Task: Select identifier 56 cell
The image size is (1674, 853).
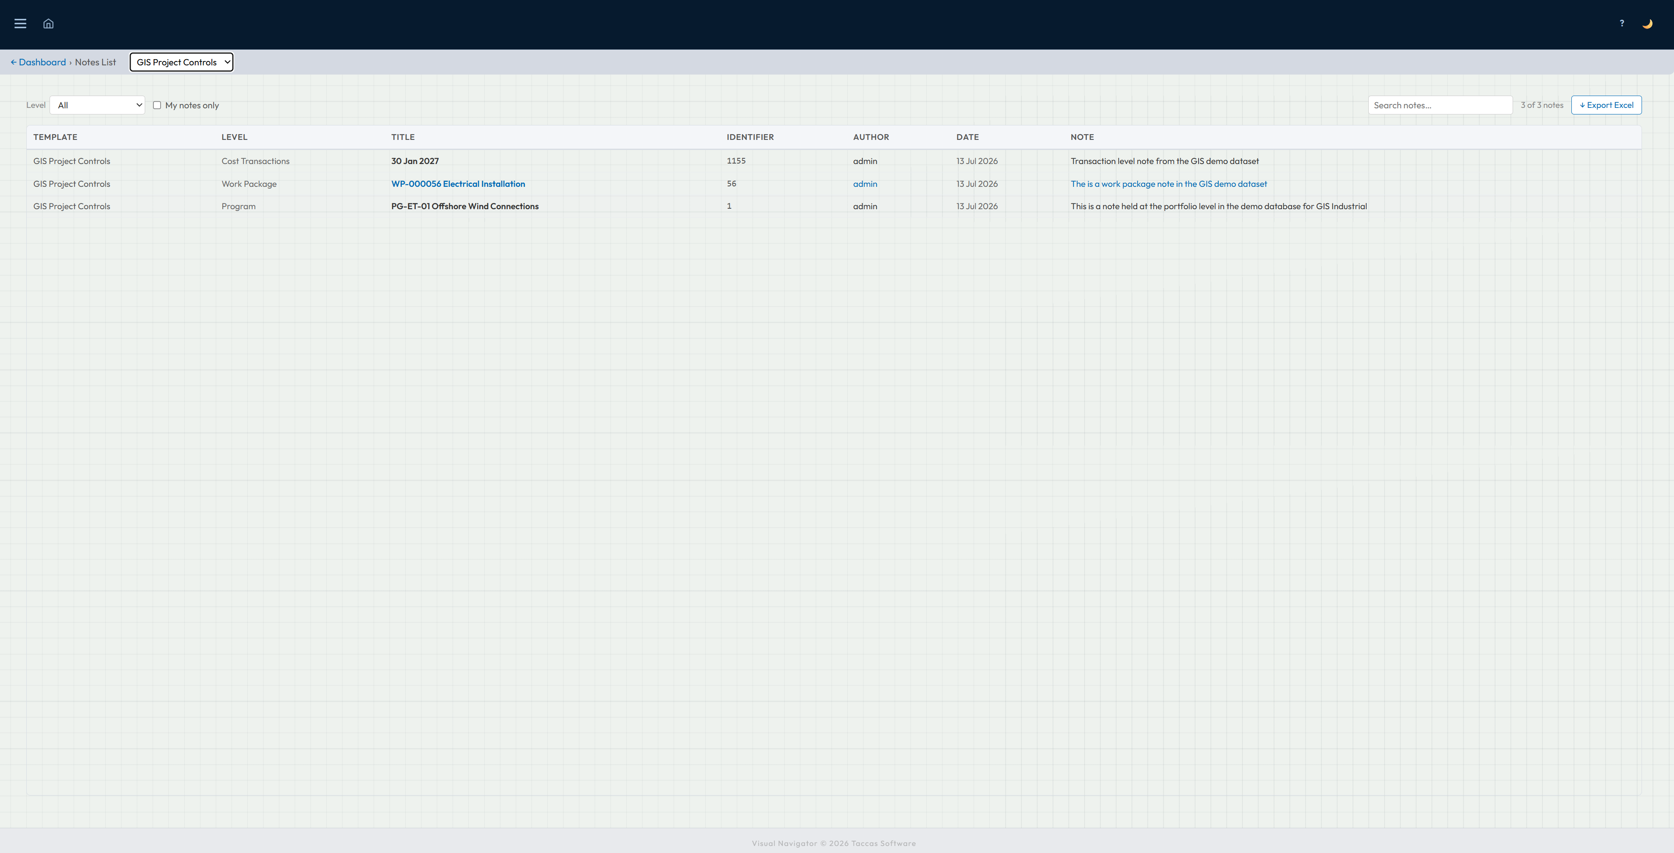Action: (x=731, y=184)
